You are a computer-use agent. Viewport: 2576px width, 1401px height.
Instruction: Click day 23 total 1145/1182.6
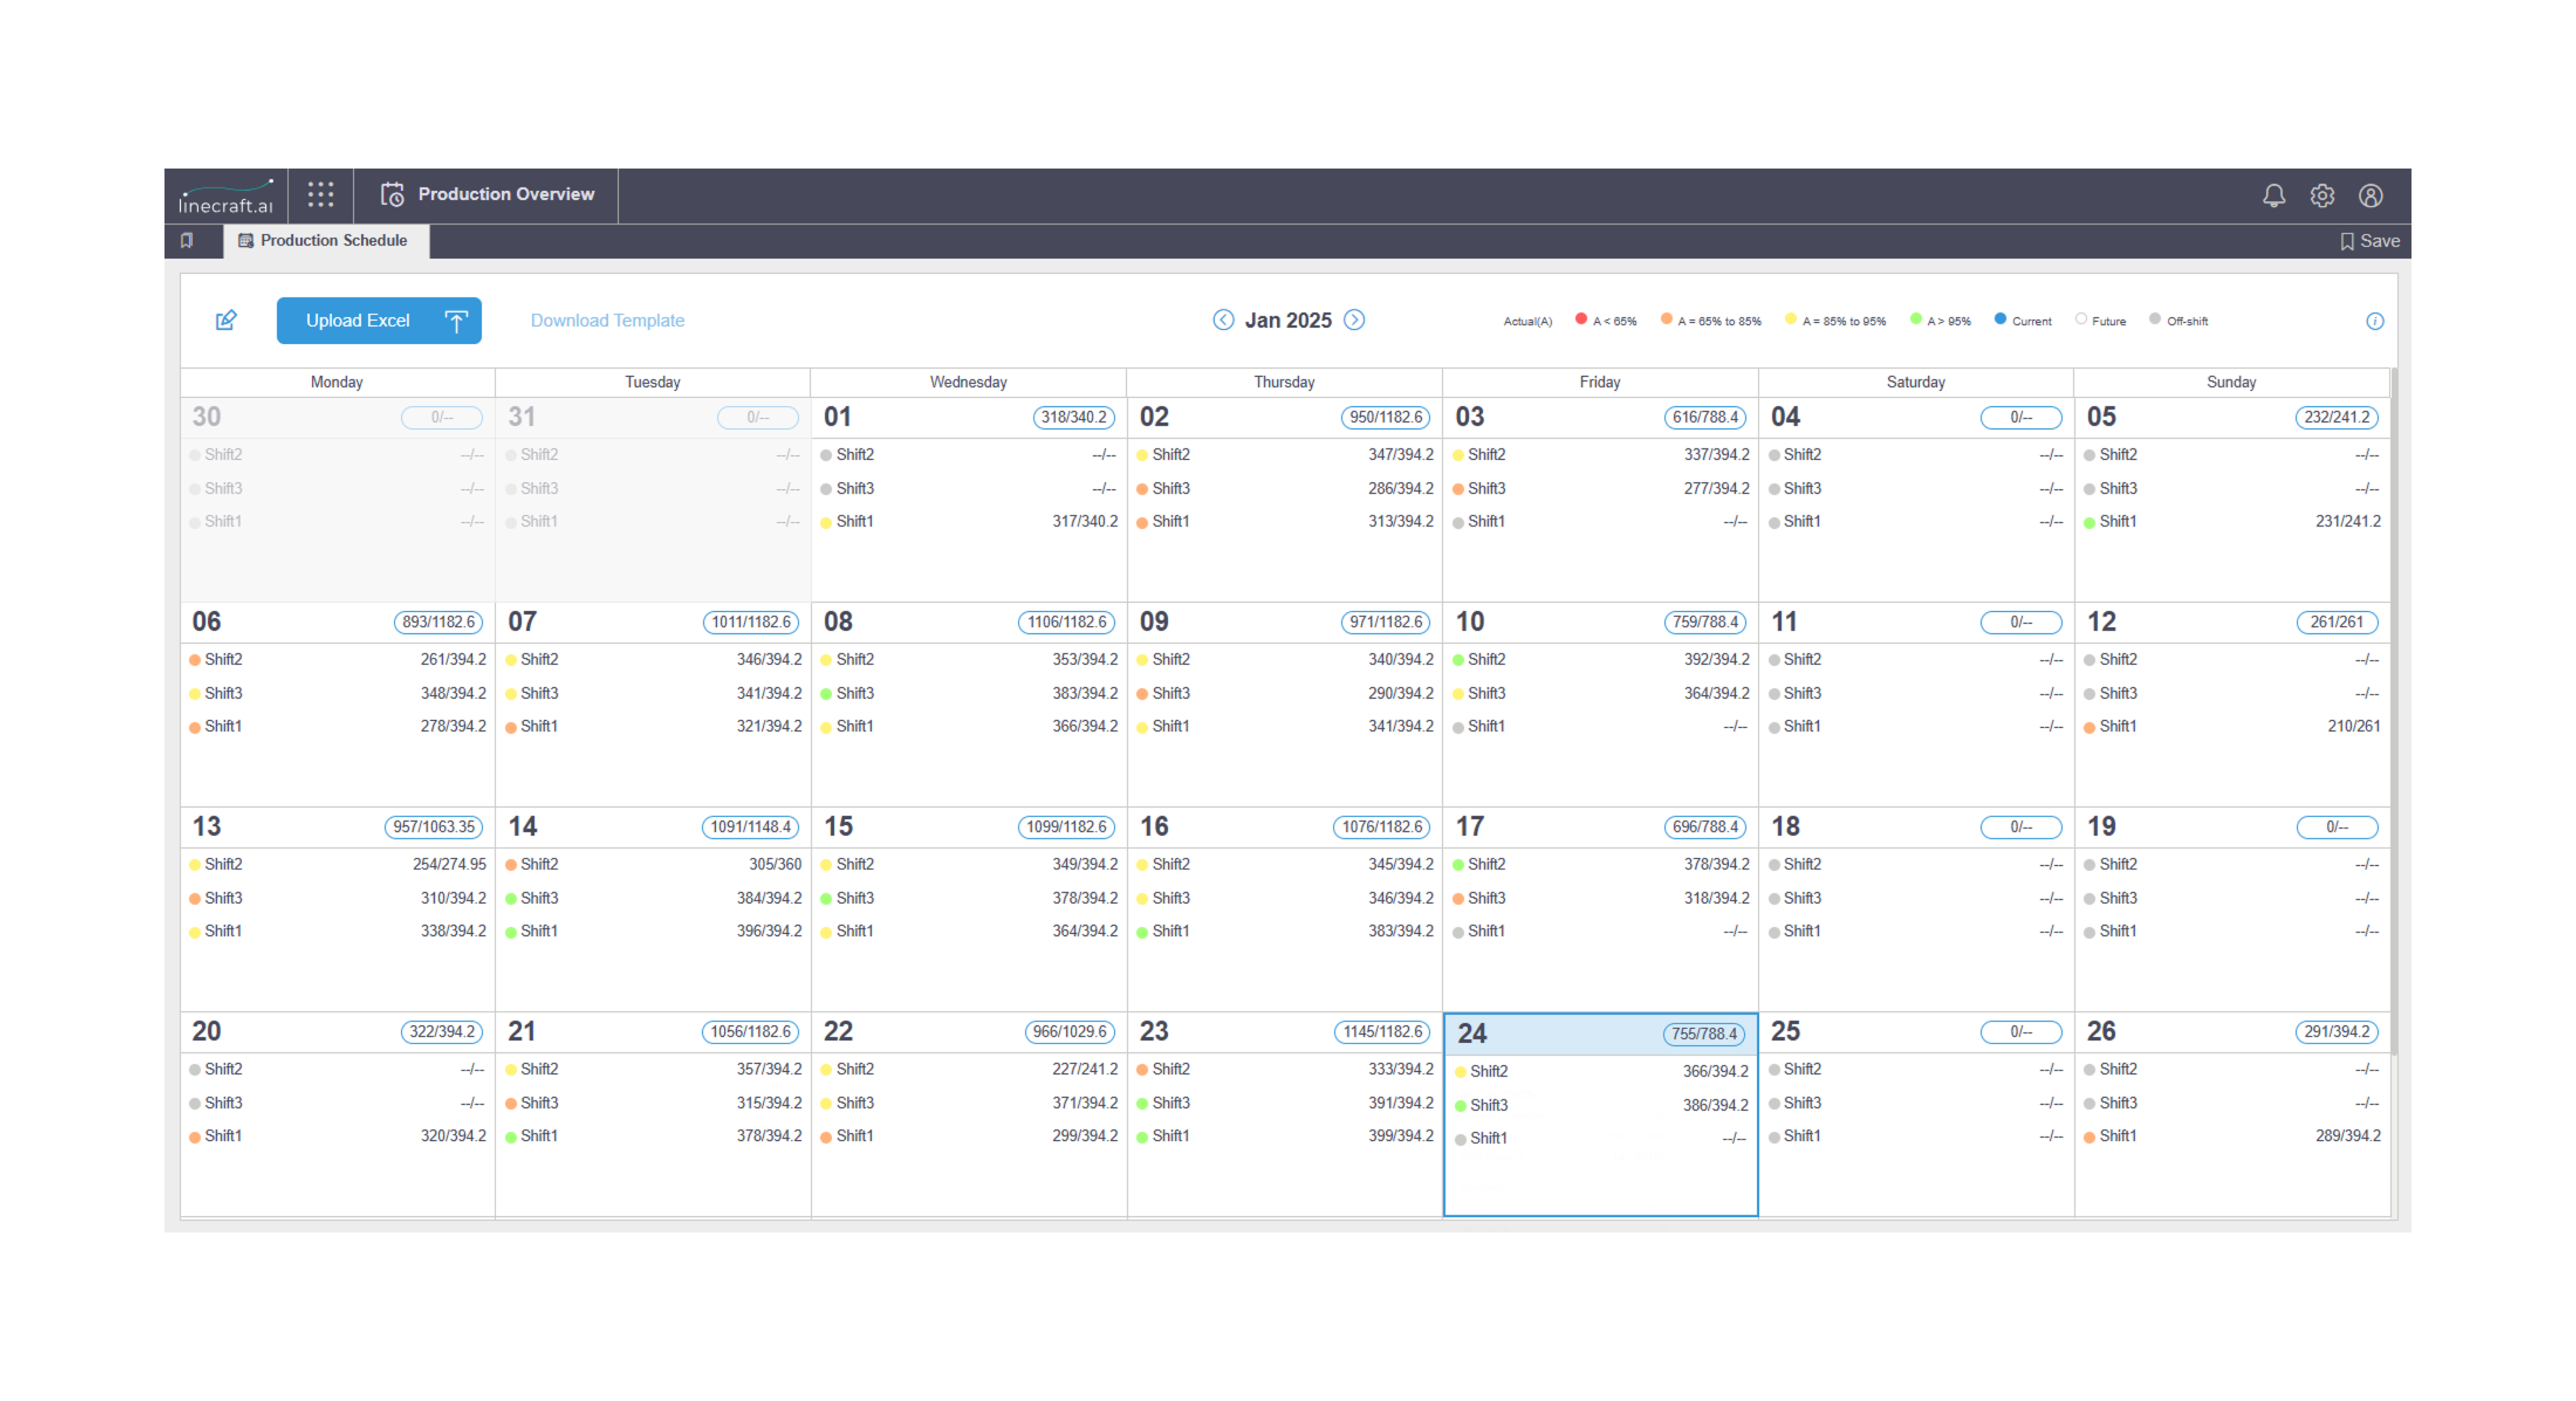[1382, 1031]
